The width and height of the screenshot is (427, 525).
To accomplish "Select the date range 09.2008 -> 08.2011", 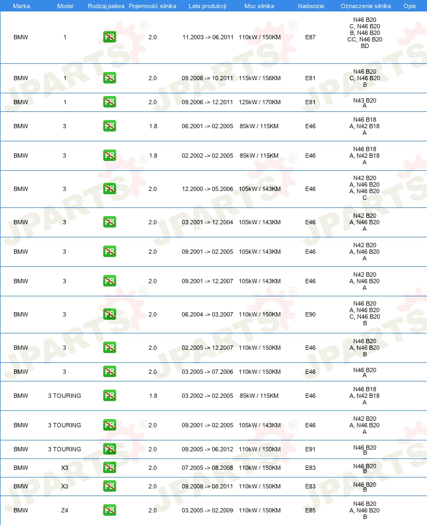I will point(207,486).
